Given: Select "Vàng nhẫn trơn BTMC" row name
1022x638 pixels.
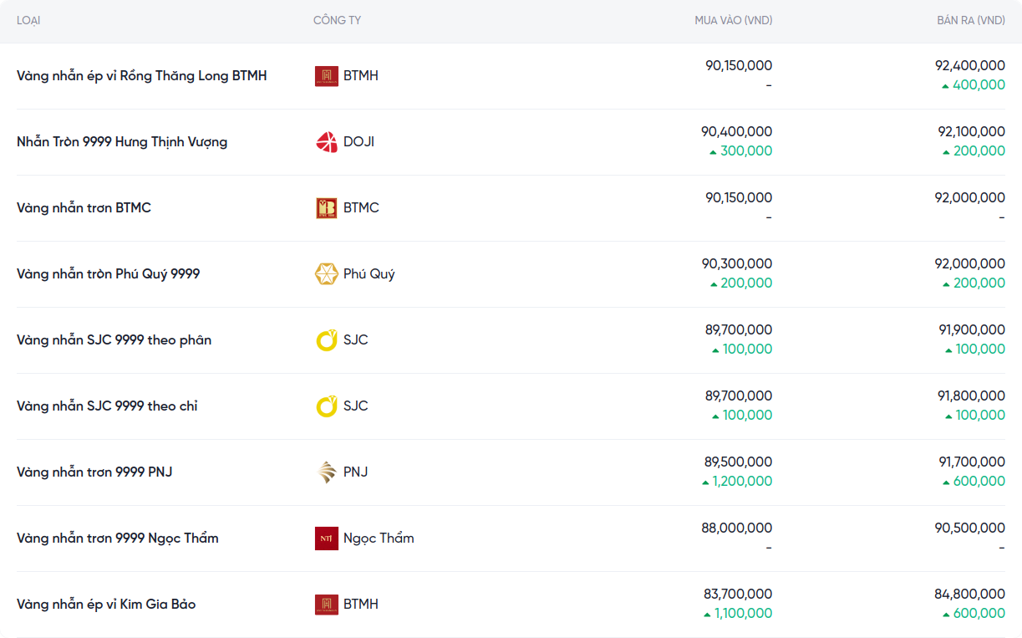Looking at the screenshot, I should pos(84,208).
